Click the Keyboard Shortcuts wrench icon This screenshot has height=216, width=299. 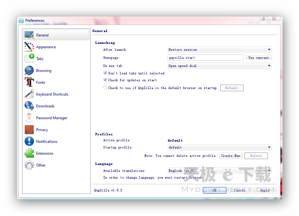coord(29,94)
